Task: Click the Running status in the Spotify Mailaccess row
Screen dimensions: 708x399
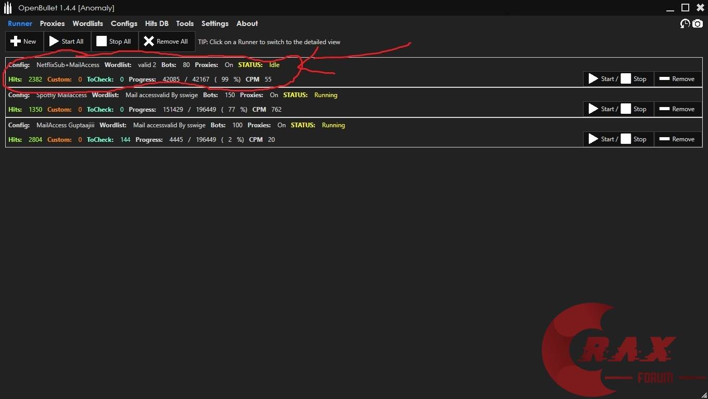Action: click(x=326, y=95)
